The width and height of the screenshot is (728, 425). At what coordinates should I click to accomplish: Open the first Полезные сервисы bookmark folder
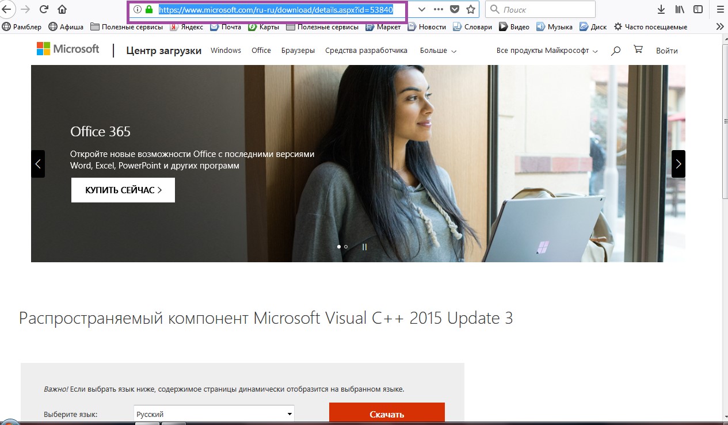(x=127, y=26)
